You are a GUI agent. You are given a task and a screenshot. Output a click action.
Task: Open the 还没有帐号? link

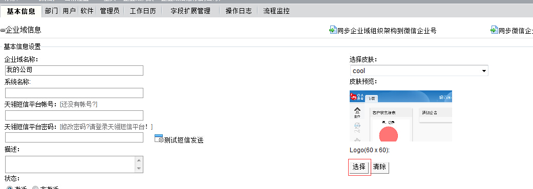(78, 105)
